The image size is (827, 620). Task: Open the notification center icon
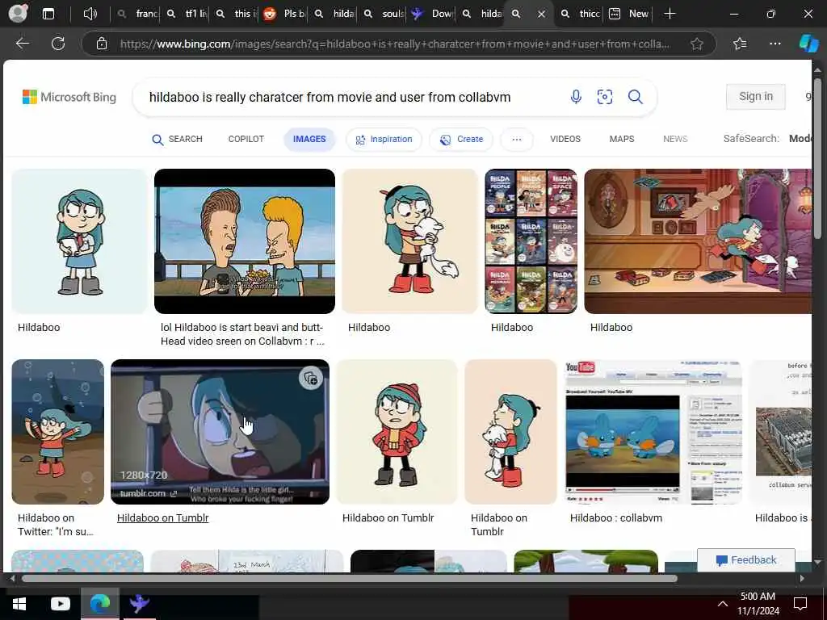[800, 604]
